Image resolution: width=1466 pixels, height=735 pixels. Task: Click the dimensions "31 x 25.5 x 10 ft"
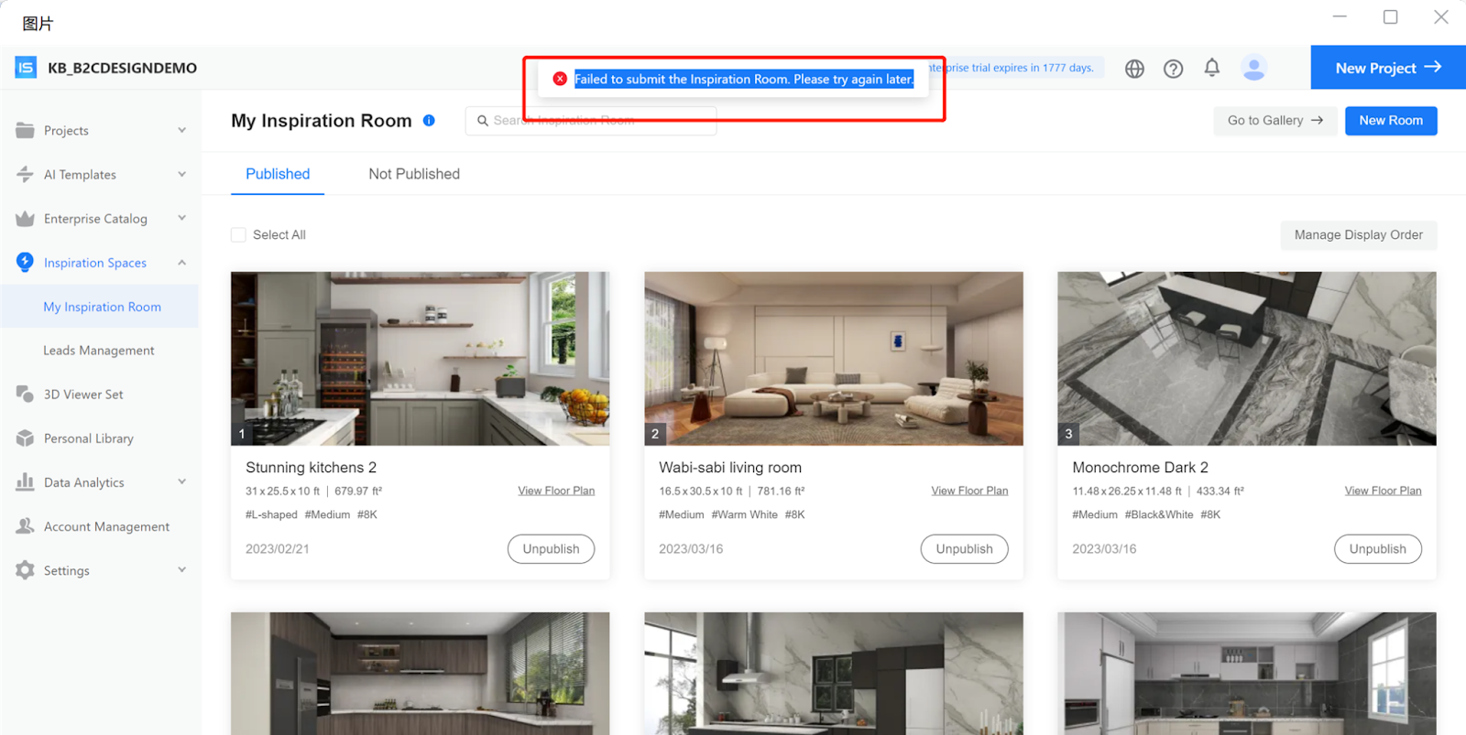click(x=283, y=492)
